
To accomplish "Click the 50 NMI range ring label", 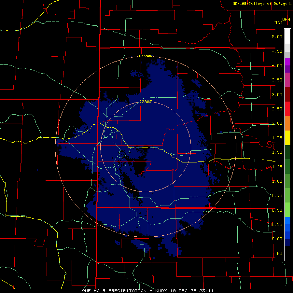I will click(146, 102).
